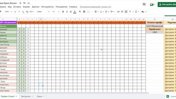Open the fill color picker

coord(80,12)
